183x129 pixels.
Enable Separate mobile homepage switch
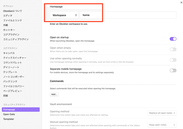(x=173, y=70)
